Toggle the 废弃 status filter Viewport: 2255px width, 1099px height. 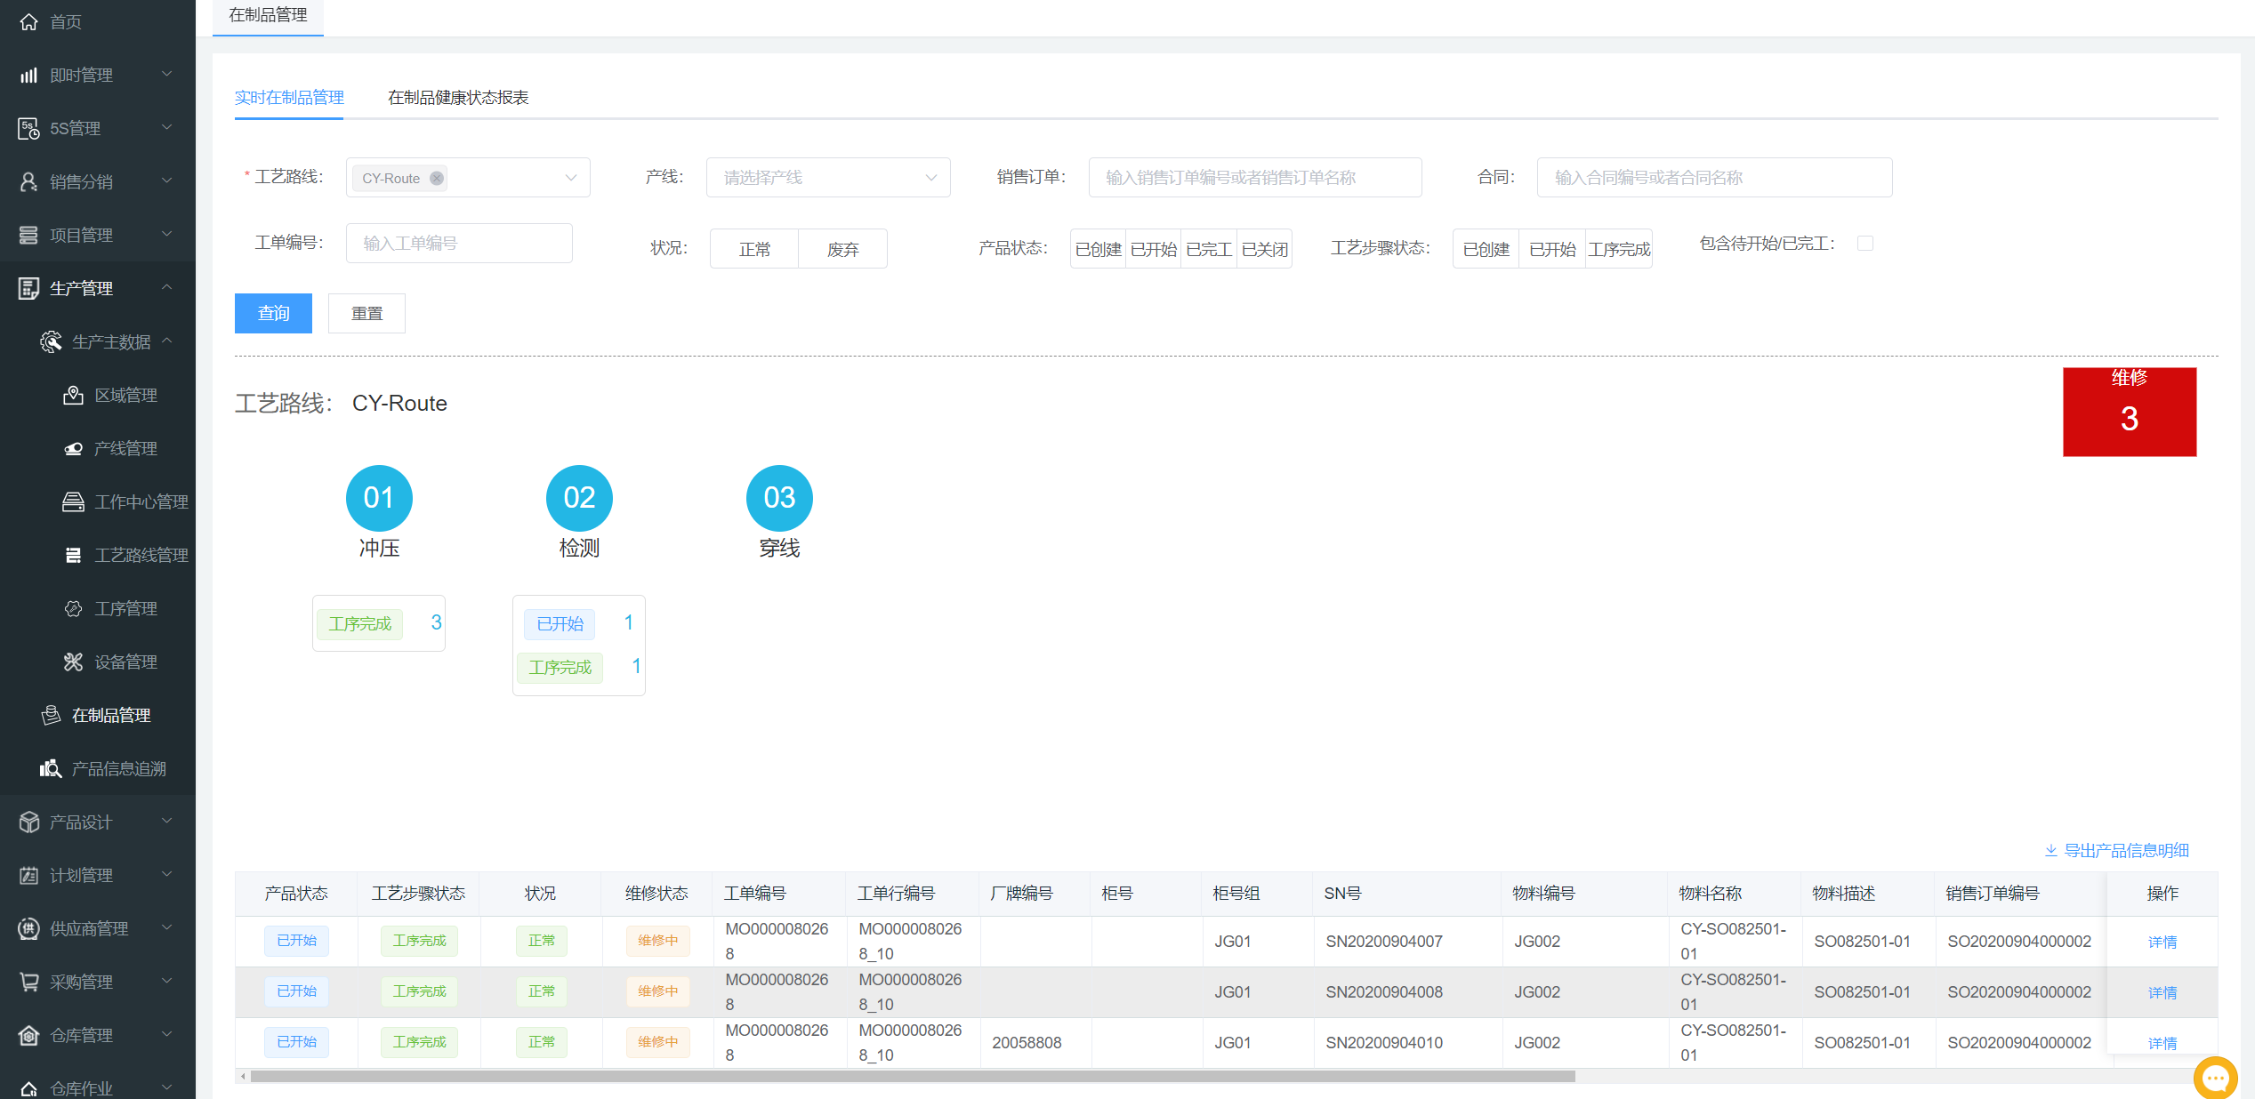(x=842, y=249)
